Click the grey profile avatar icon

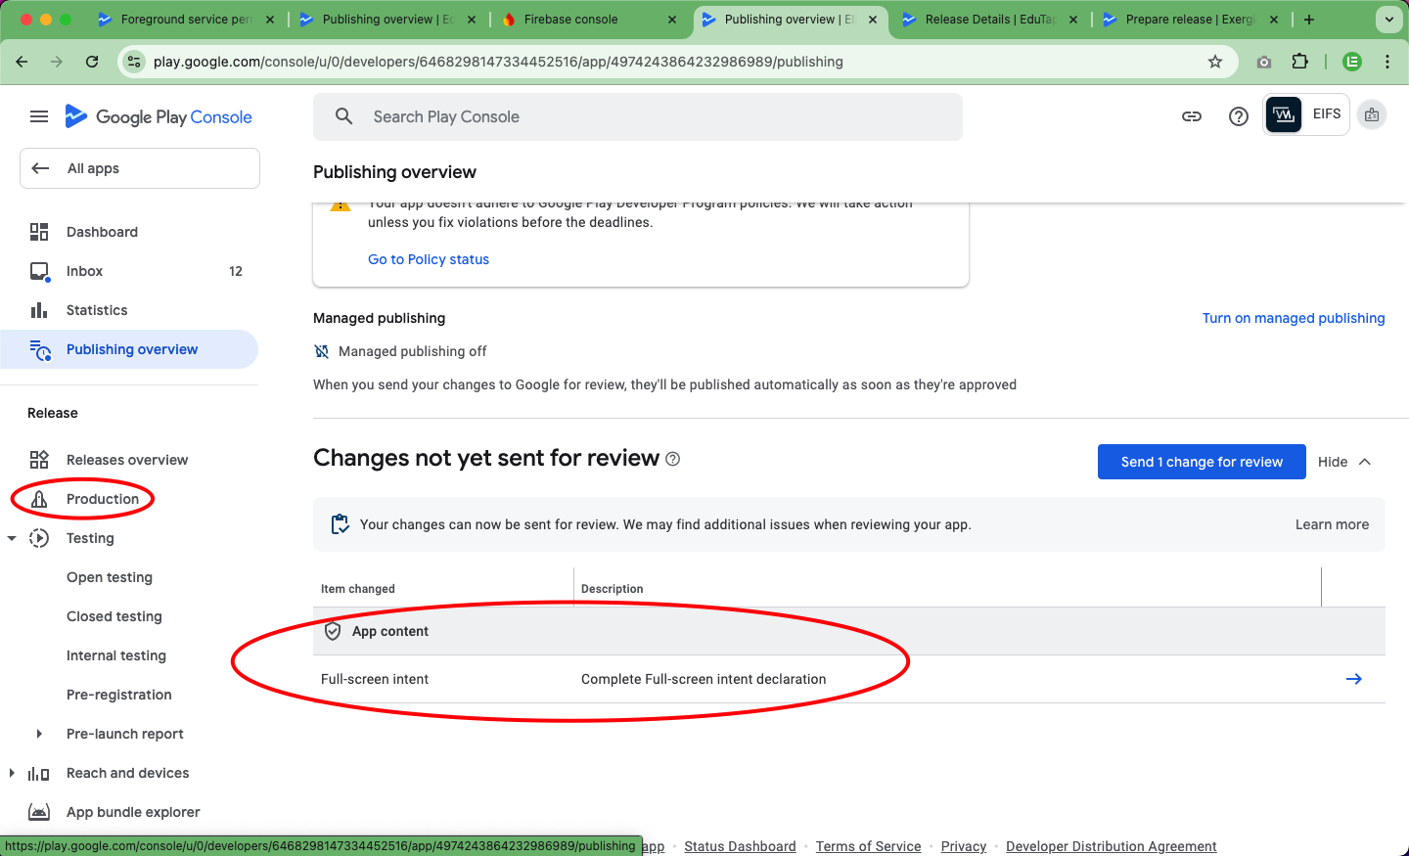pos(1372,114)
